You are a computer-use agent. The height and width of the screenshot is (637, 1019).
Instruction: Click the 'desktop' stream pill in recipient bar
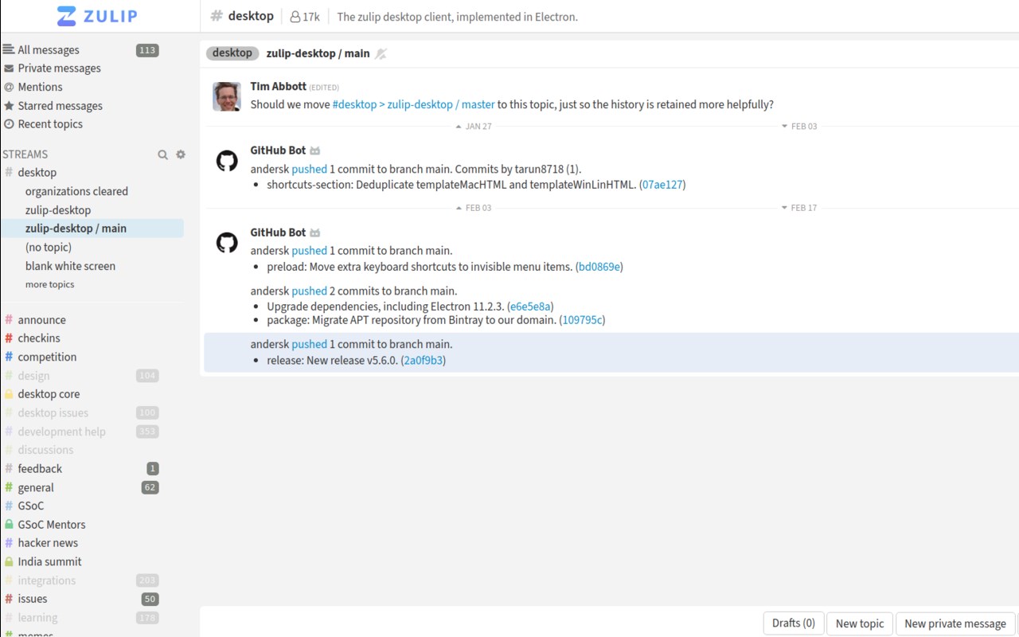pos(232,53)
